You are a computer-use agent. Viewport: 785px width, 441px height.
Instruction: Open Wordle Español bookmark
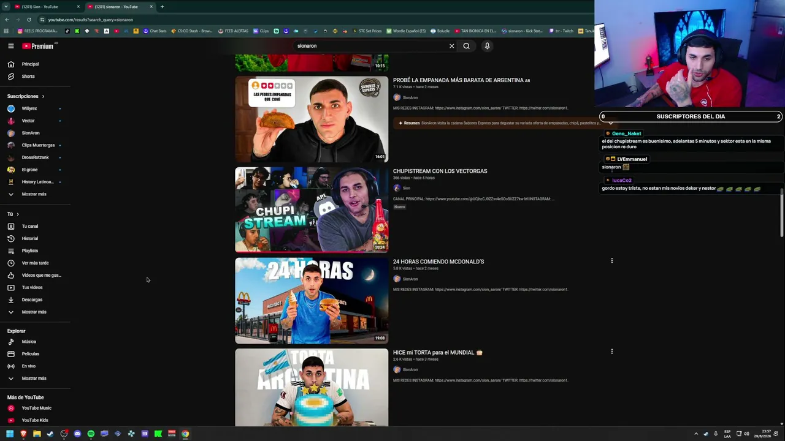406,31
